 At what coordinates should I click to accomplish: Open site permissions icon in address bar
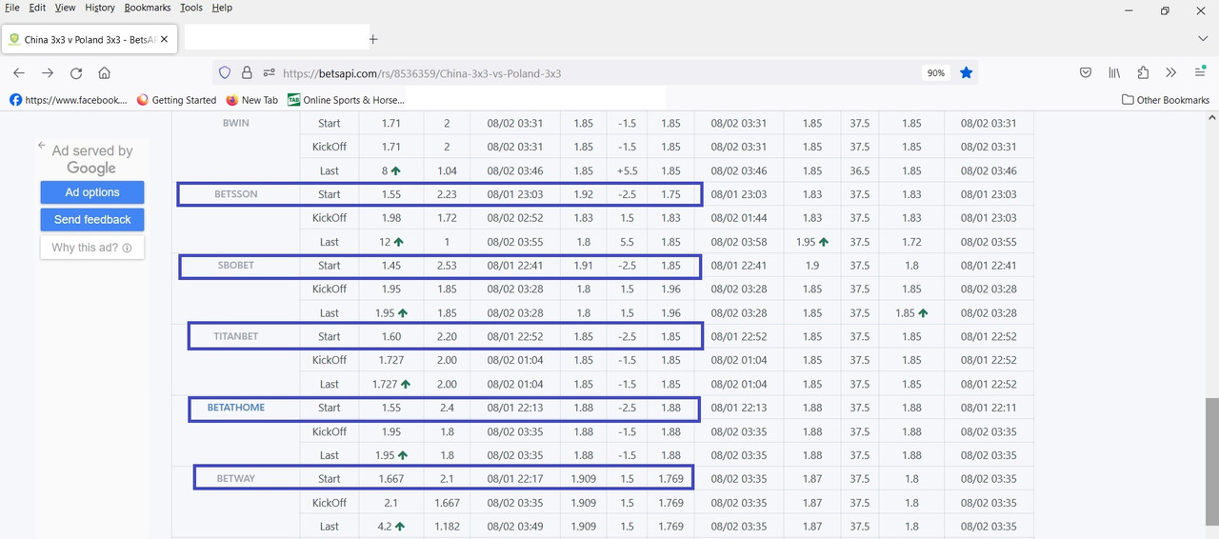[269, 72]
